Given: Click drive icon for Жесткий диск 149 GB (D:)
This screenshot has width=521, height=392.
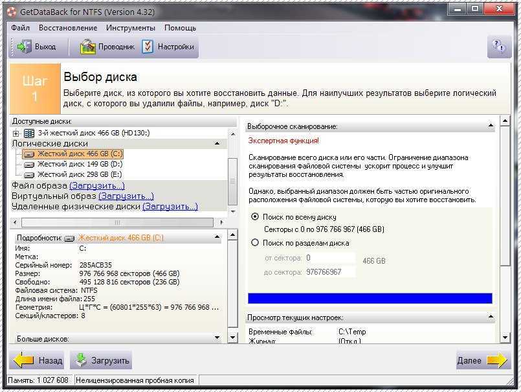Looking at the screenshot, I should coord(29,165).
